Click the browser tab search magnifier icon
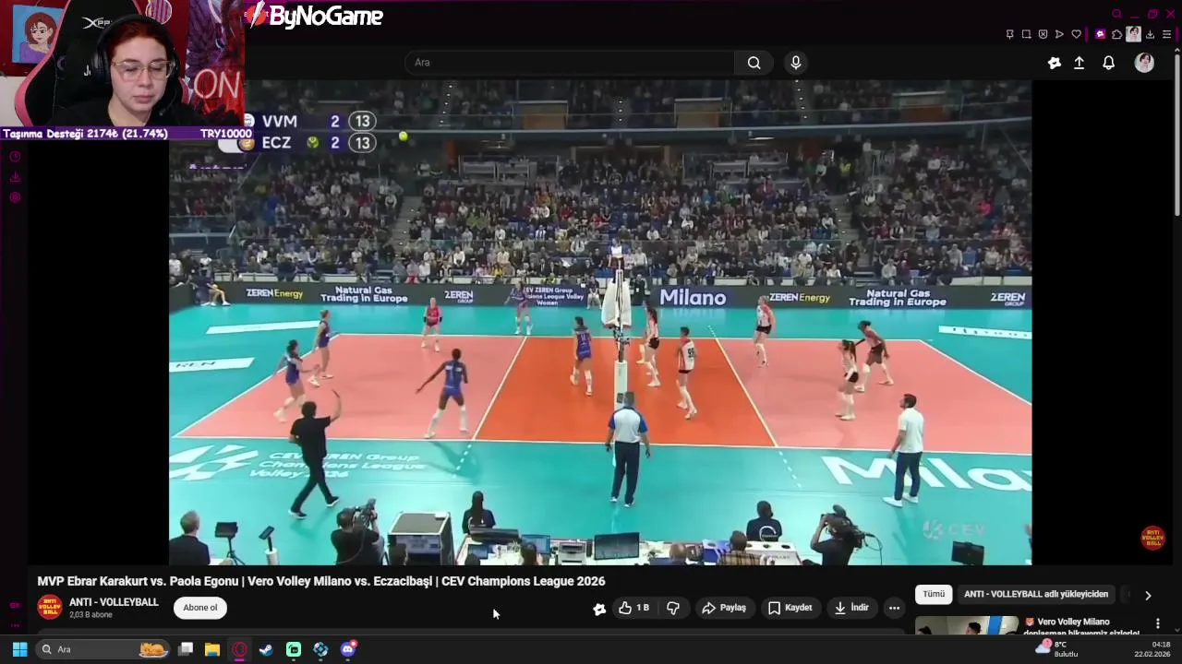 click(1116, 14)
